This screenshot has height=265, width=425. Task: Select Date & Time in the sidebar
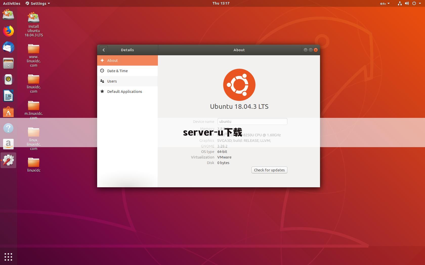point(127,71)
